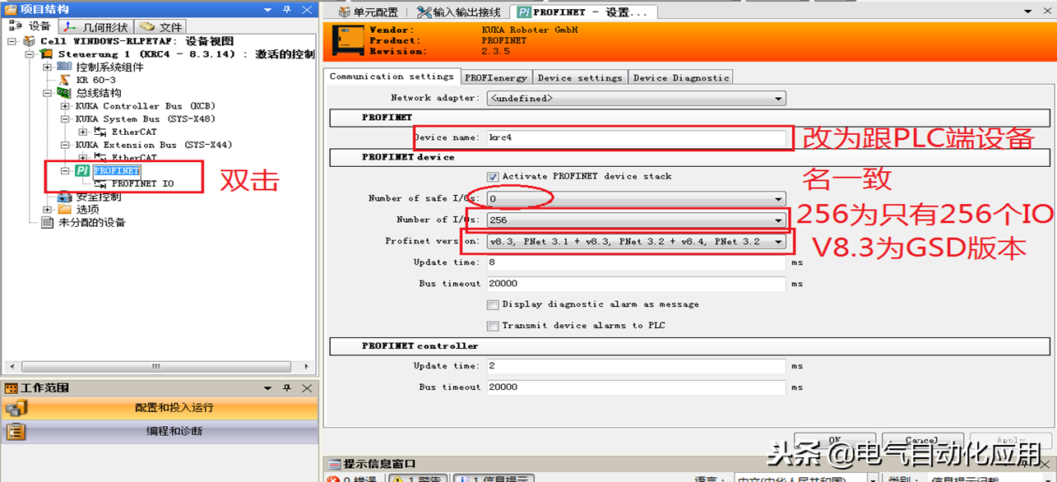
Task: Click the green PROFINET PI icon in tree
Action: click(x=82, y=170)
